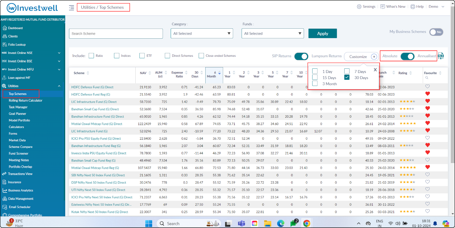Collapse the Utilities menu section
Viewport: 455px width, 228px height.
pyautogui.click(x=59, y=86)
